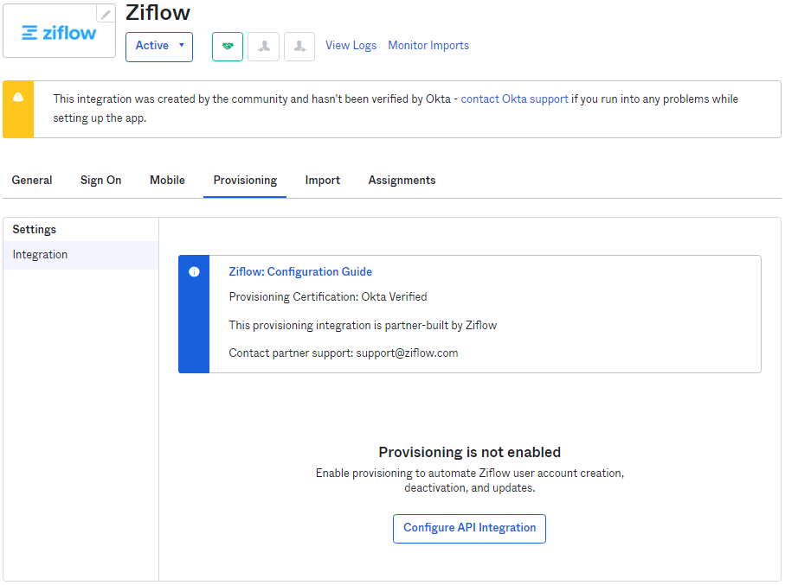Open the Sign On tab

[101, 181]
